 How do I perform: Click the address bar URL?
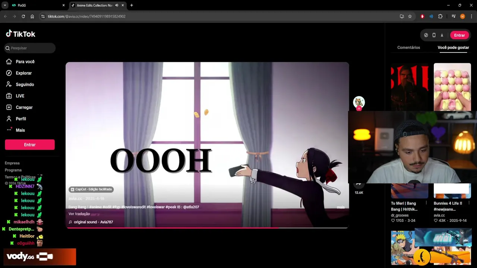(86, 16)
